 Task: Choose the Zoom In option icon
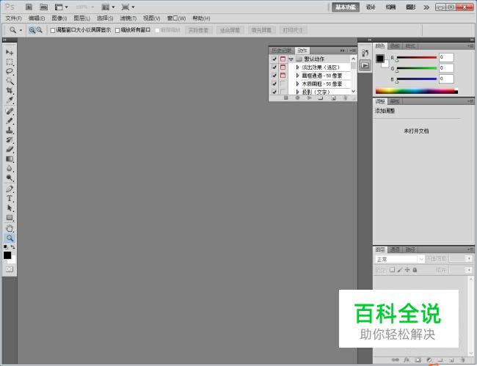[32, 30]
